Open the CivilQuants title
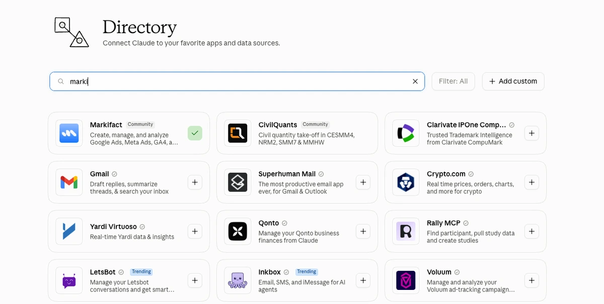Screen dimensions: 604x304 [278, 125]
